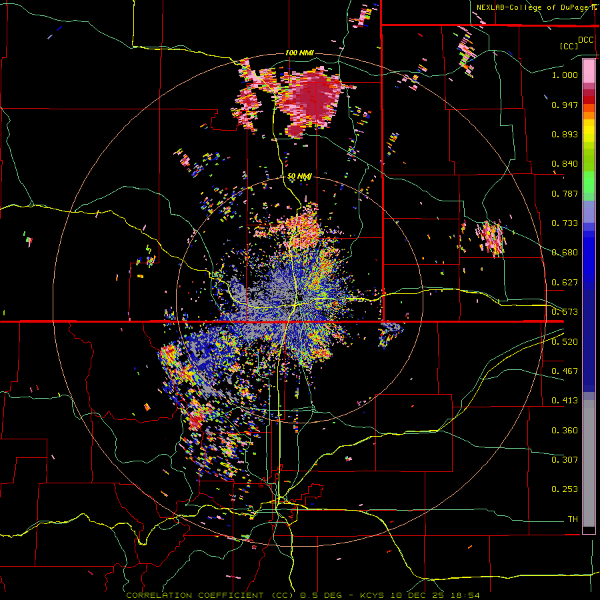Click the 0.467 scale value
The width and height of the screenshot is (600, 600).
[565, 371]
